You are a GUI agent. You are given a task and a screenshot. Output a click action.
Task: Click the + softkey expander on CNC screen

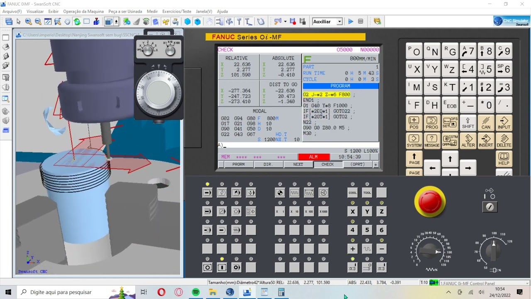(375, 164)
